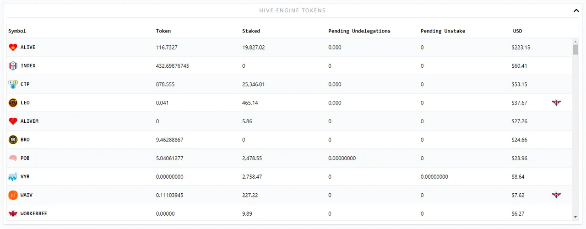Click the POB brain token icon
The width and height of the screenshot is (586, 229).
tap(13, 158)
